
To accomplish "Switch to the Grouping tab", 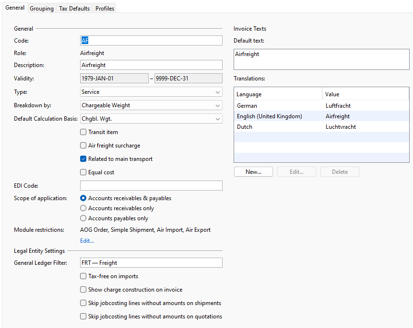I will pyautogui.click(x=41, y=8).
